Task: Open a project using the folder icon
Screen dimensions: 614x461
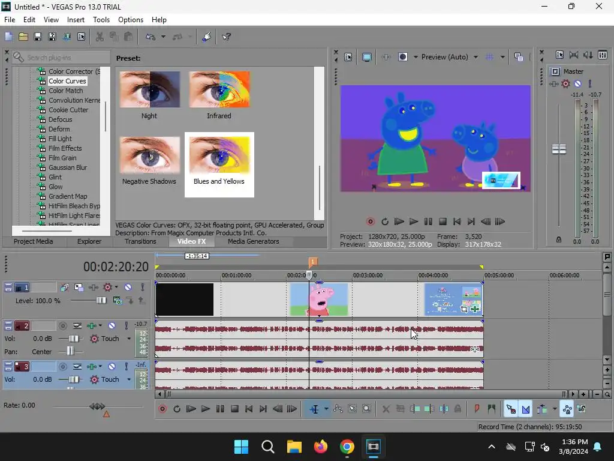Action: click(23, 37)
